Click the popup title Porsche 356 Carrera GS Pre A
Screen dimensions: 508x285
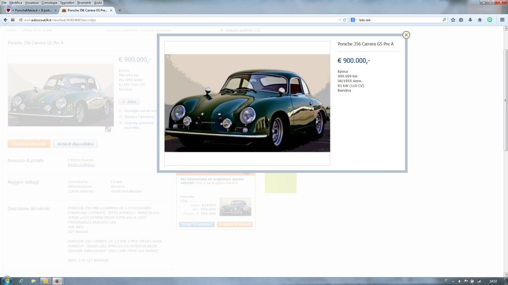coord(366,44)
